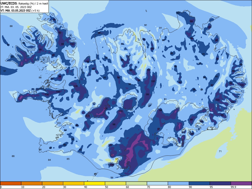Pick the yellow-green 50–60 legend swatch
Viewport: 252px width, 189px height.
point(115,183)
